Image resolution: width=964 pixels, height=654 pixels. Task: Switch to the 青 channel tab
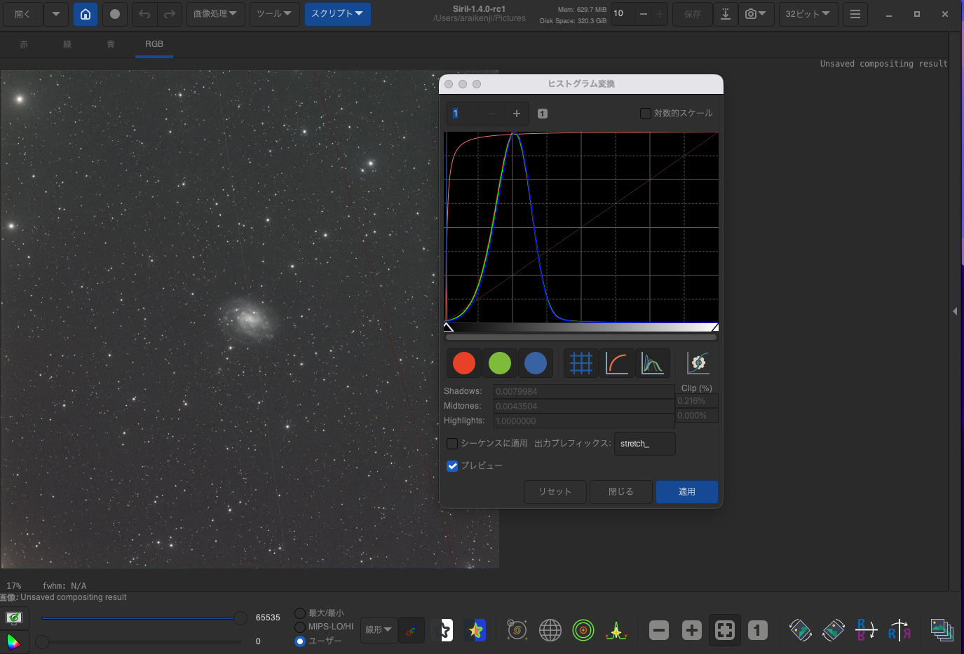[x=111, y=44]
